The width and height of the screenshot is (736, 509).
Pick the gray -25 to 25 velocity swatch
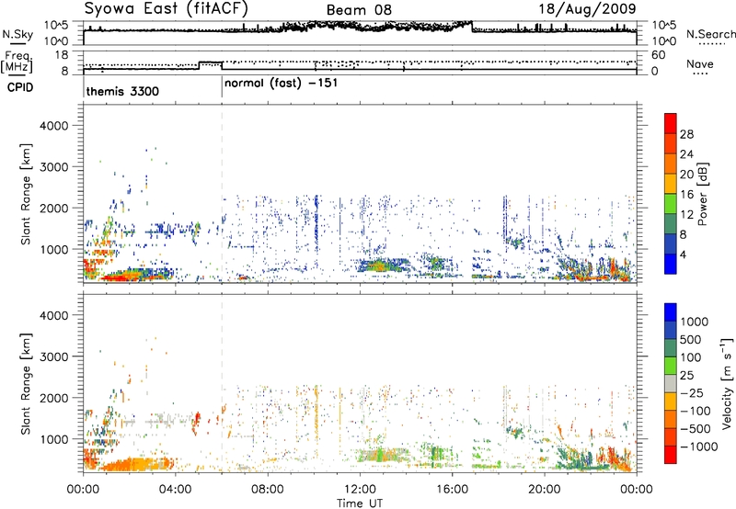point(671,384)
